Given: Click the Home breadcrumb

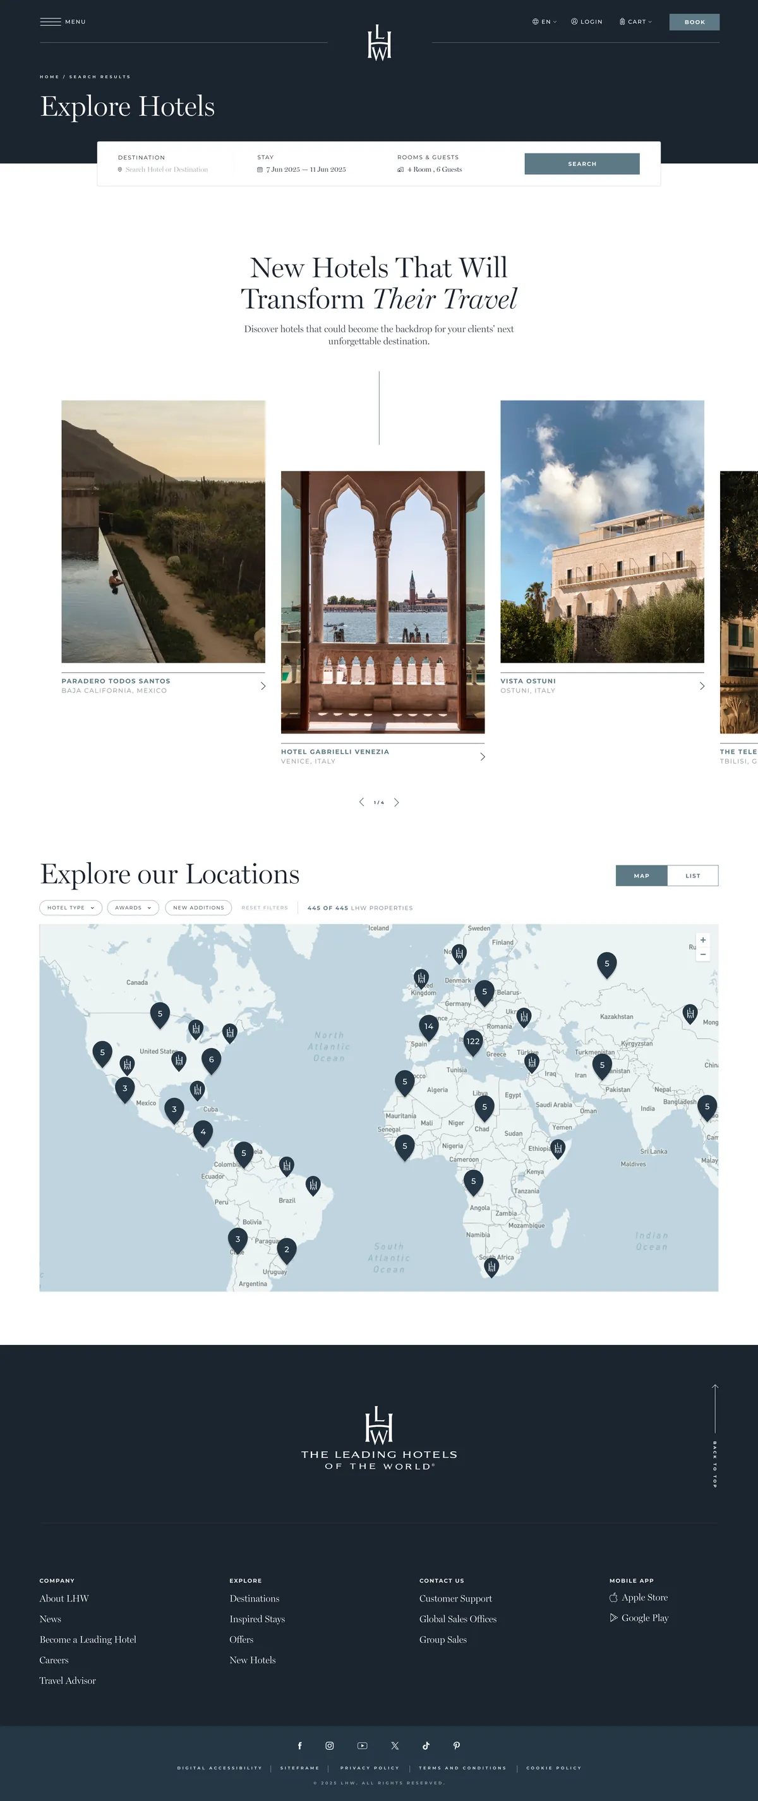Looking at the screenshot, I should (49, 77).
